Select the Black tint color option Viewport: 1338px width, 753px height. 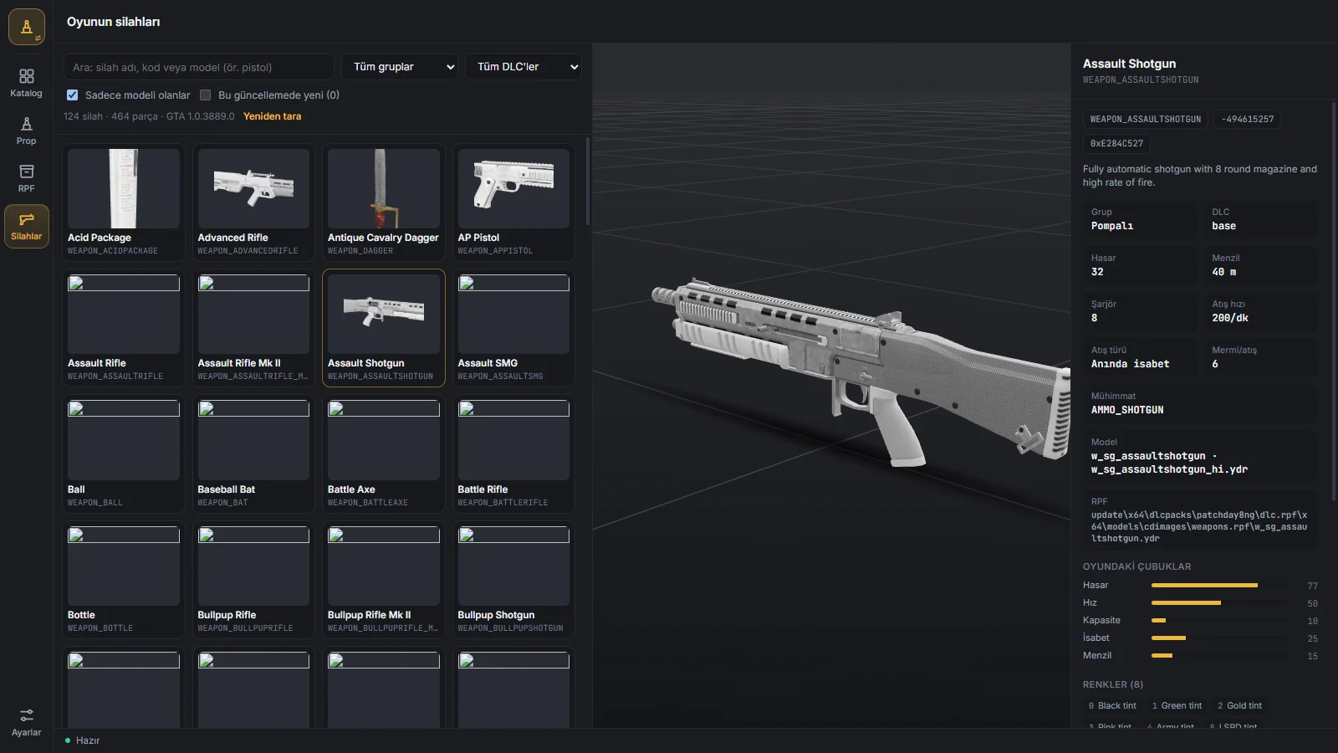point(1112,705)
